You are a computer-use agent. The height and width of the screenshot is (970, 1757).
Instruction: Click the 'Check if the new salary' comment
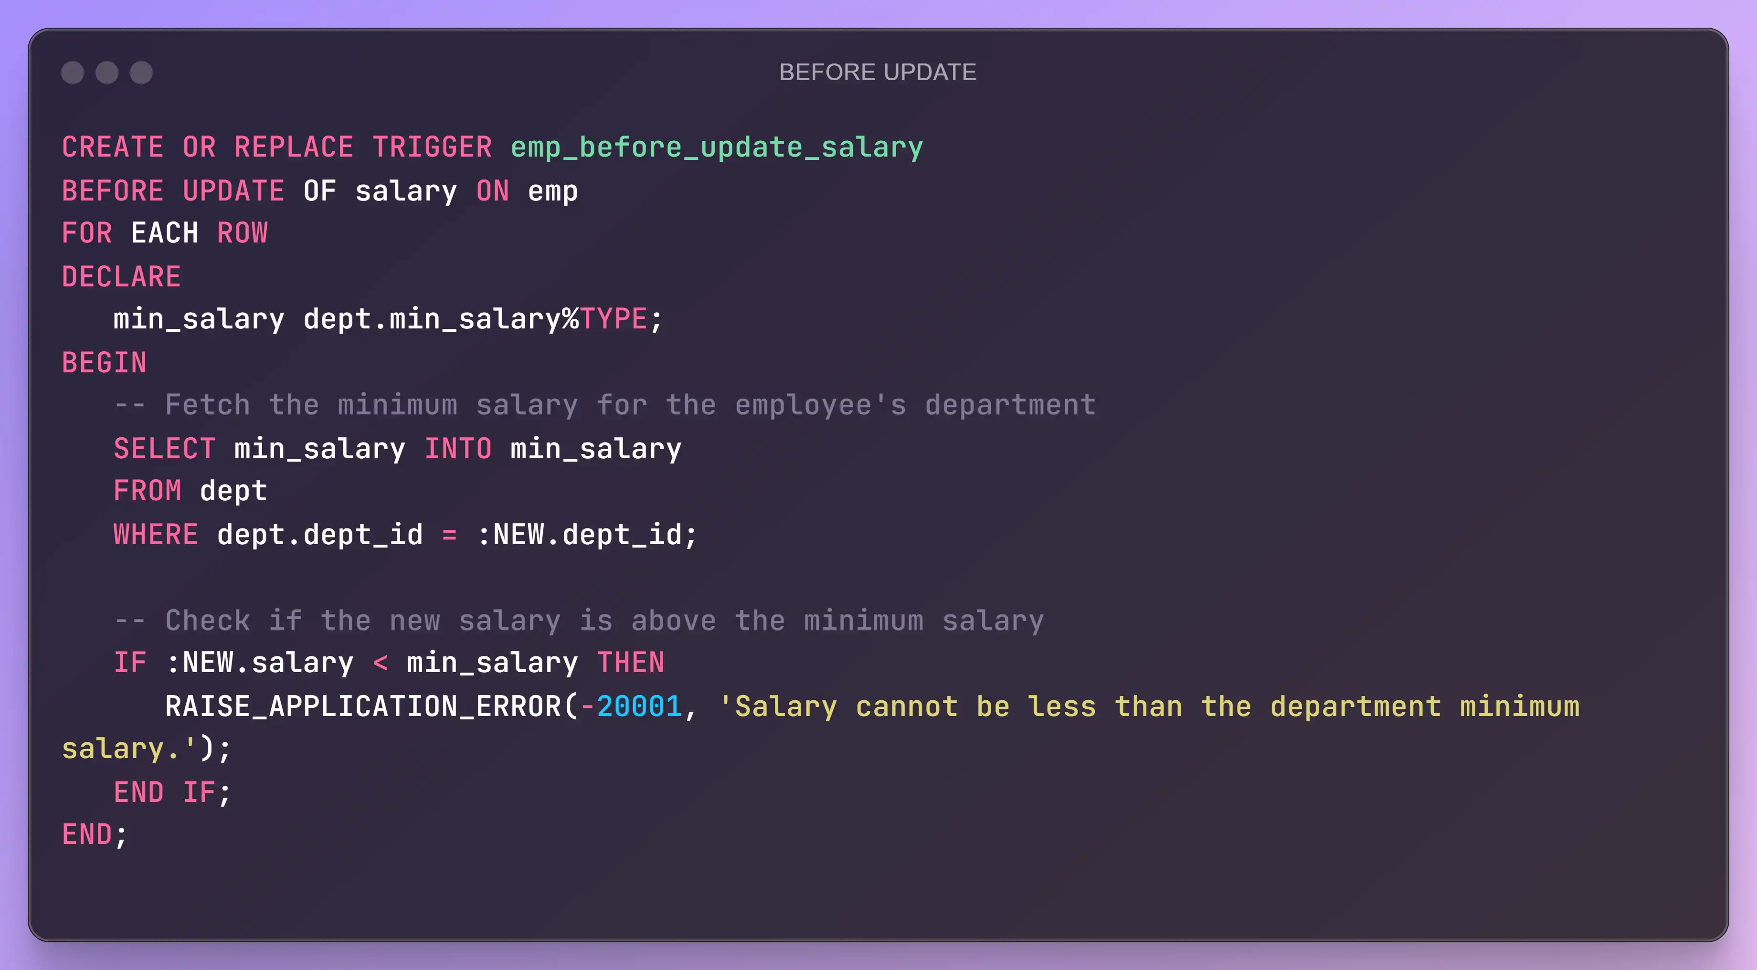pyautogui.click(x=579, y=622)
